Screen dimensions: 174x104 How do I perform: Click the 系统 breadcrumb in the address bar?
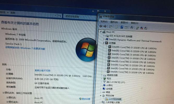(13, 13)
